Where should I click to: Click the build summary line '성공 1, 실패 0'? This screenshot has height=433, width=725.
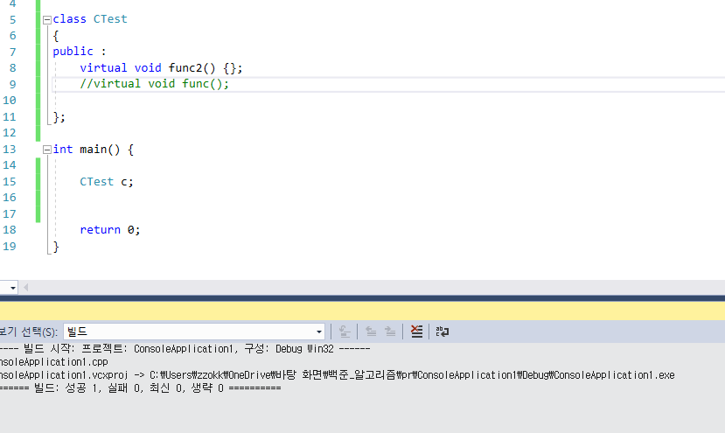click(140, 388)
